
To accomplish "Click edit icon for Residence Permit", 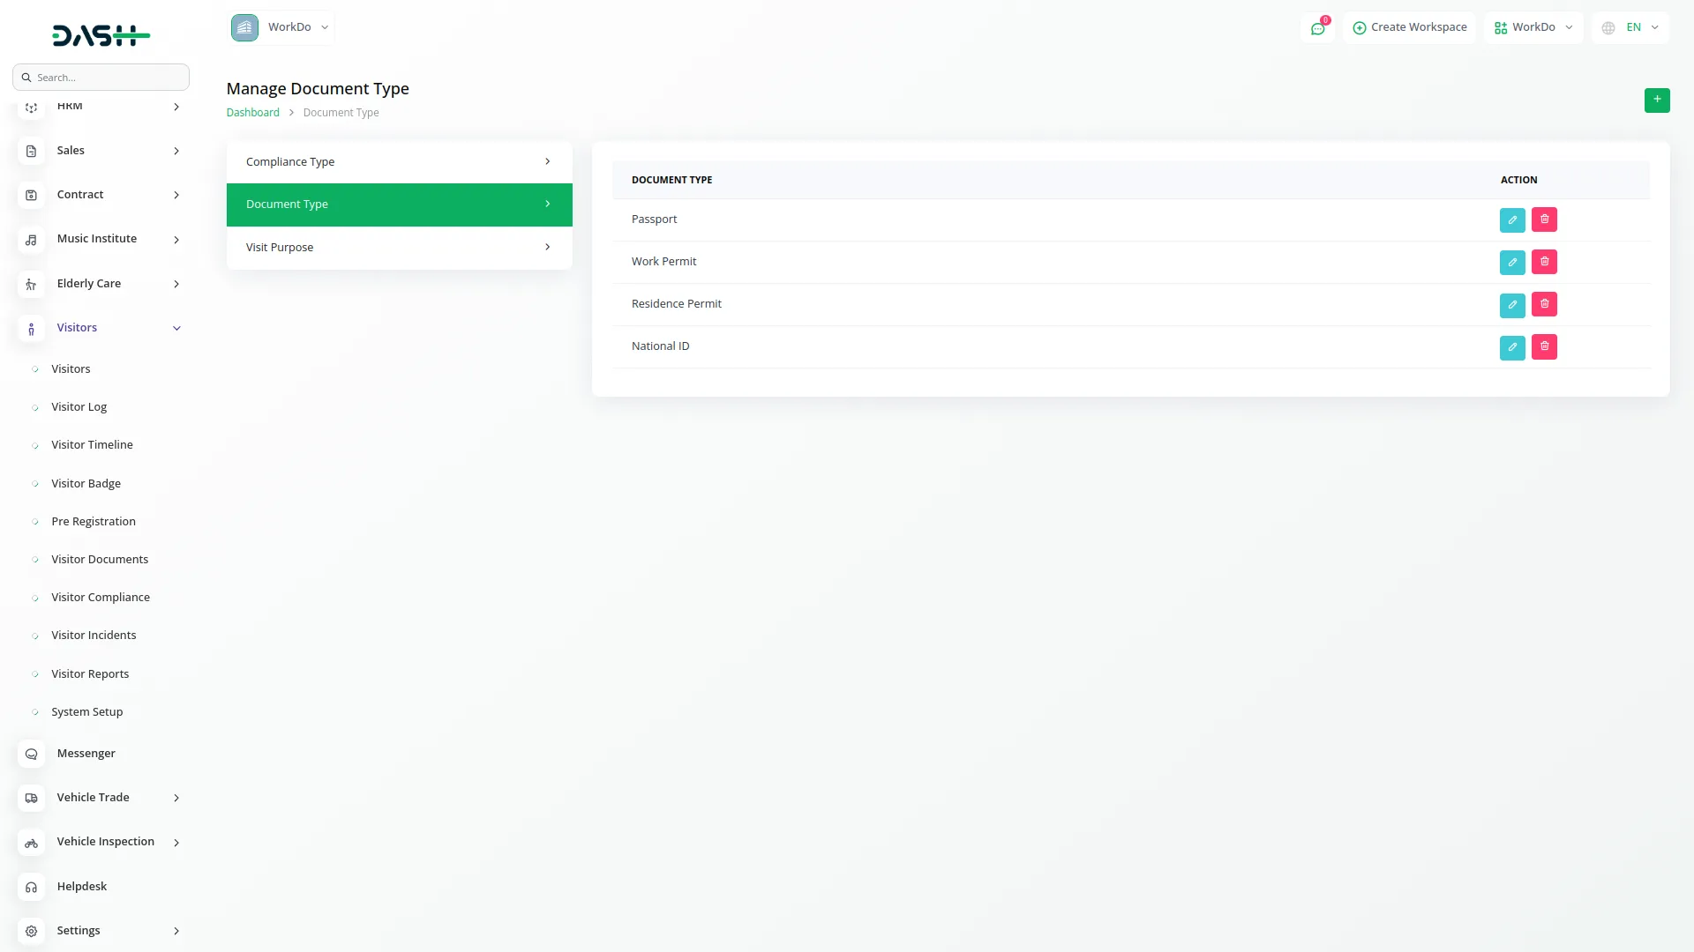I will point(1512,305).
